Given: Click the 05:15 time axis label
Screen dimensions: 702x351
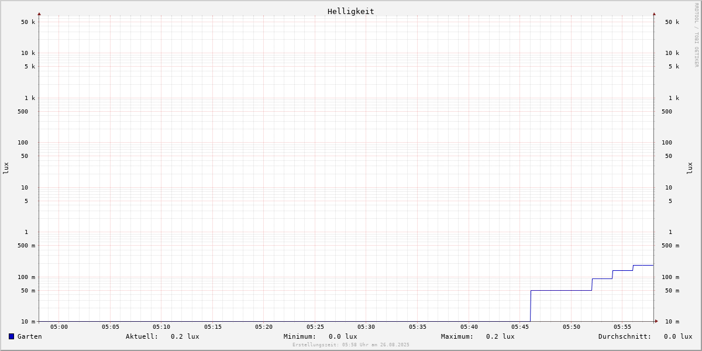Looking at the screenshot, I should [x=213, y=327].
